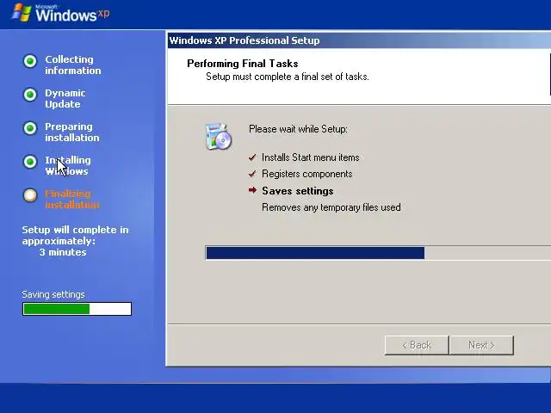This screenshot has height=413, width=551.
Task: Click the 'Collecting information' label
Action: click(x=72, y=65)
